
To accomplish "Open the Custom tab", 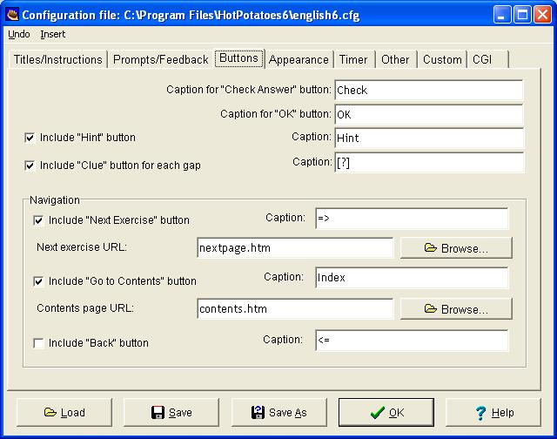I will tap(442, 59).
